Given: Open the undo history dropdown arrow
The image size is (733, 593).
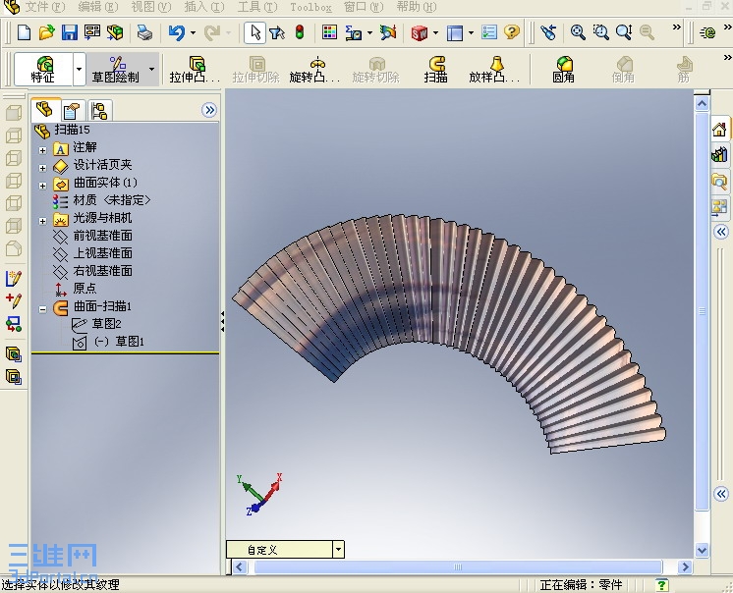Looking at the screenshot, I should click(193, 32).
